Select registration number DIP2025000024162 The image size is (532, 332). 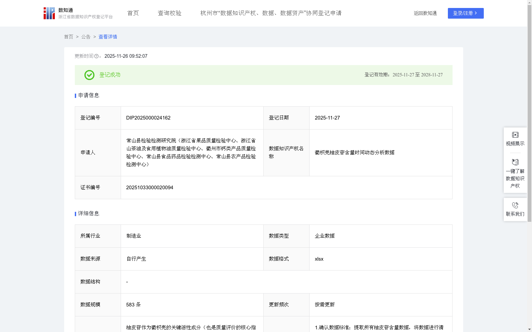tap(148, 118)
